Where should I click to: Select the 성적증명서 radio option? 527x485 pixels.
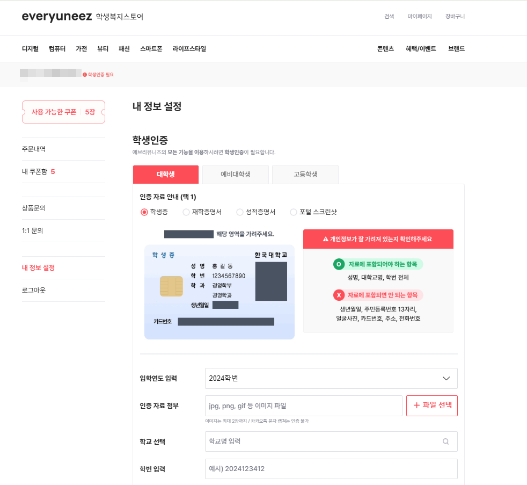click(x=240, y=212)
